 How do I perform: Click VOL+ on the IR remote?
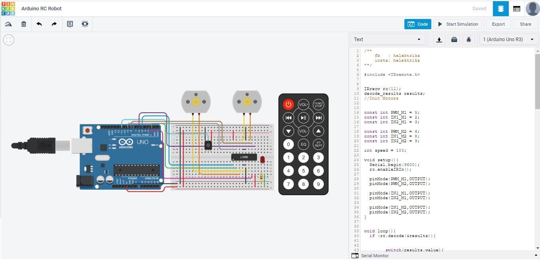tap(304, 105)
